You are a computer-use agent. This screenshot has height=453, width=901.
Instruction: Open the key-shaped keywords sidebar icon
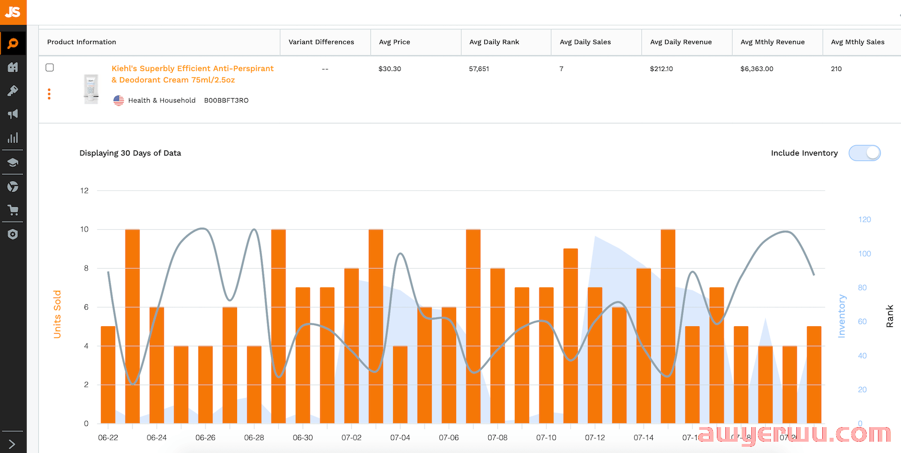pyautogui.click(x=12, y=91)
